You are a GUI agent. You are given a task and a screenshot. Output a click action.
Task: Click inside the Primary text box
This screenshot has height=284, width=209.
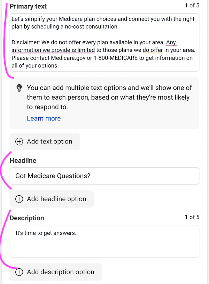104,42
